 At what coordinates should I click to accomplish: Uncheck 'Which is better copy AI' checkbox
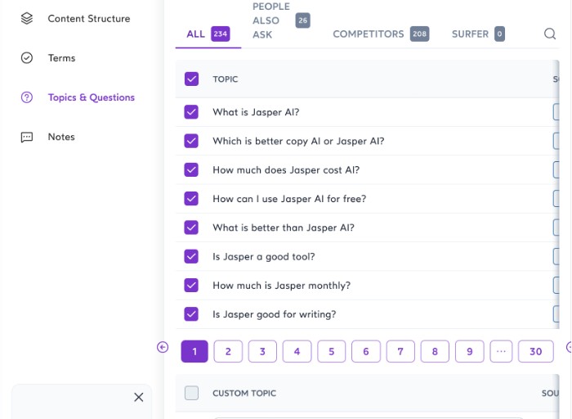pos(191,141)
